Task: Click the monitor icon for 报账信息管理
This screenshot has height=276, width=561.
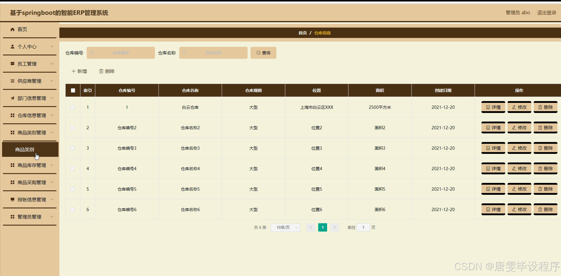Action: tap(12, 200)
